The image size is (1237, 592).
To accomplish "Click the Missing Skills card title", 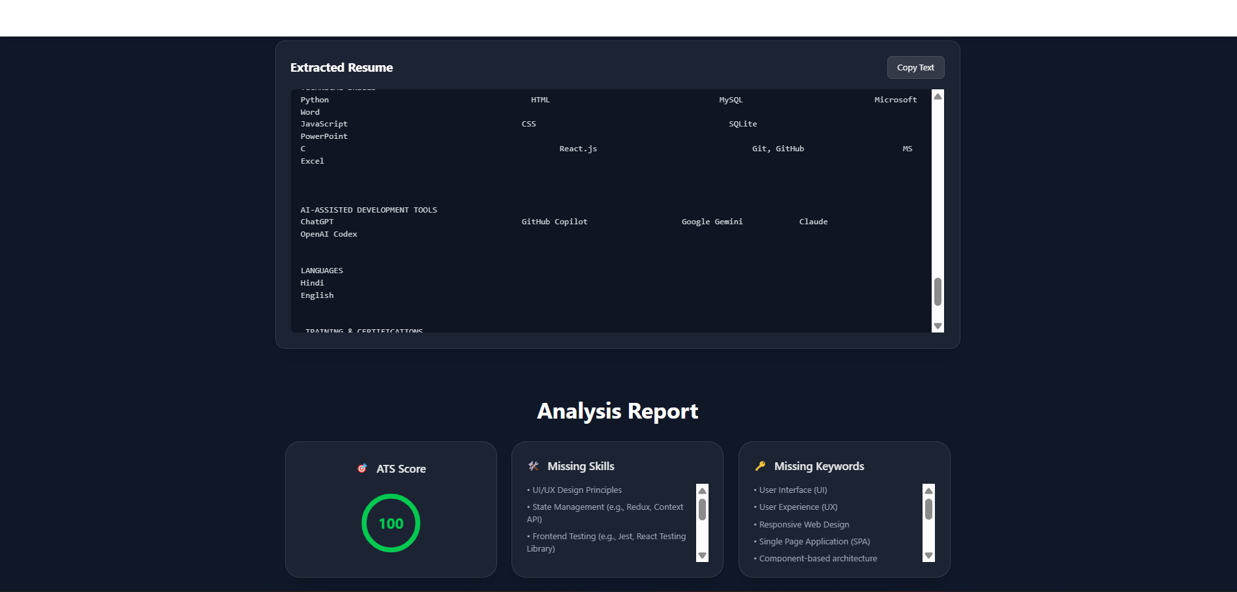I will point(581,466).
